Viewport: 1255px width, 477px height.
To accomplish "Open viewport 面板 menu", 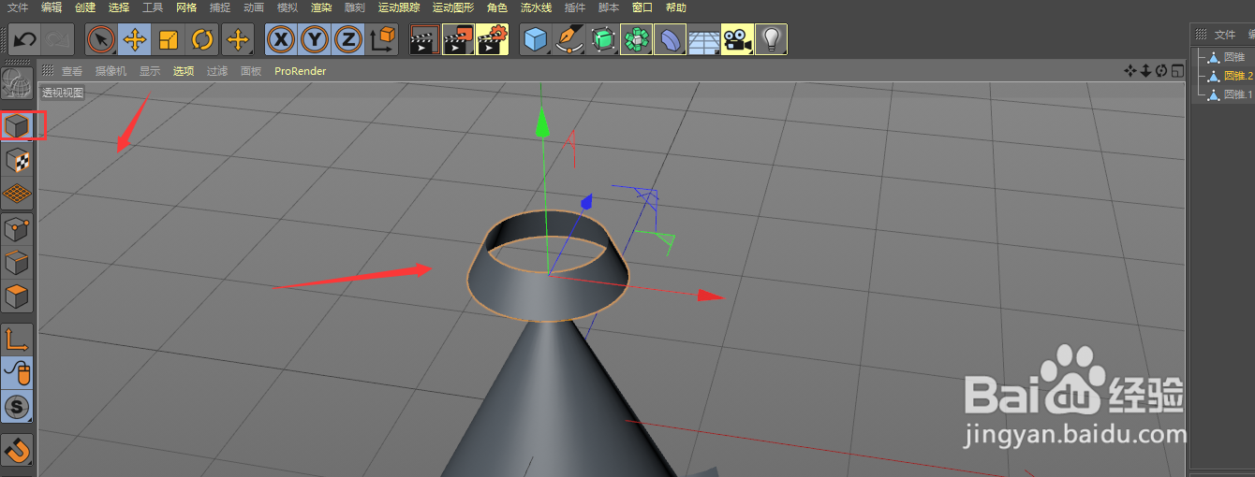I will 251,71.
